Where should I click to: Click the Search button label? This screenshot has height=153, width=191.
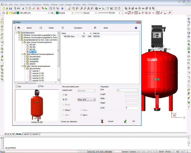29,28
